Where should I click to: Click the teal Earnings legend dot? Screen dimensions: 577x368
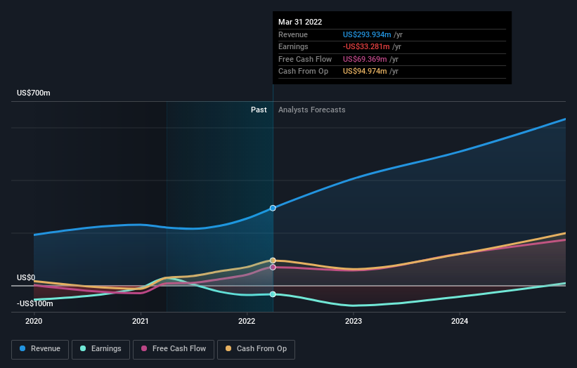pos(83,348)
